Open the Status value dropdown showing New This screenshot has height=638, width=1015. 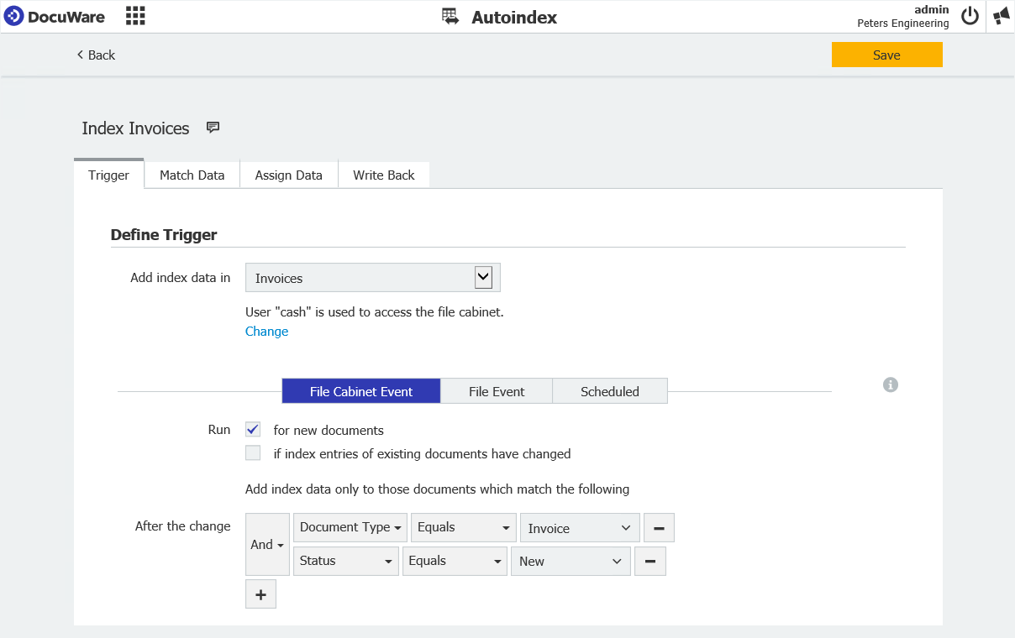pos(571,561)
